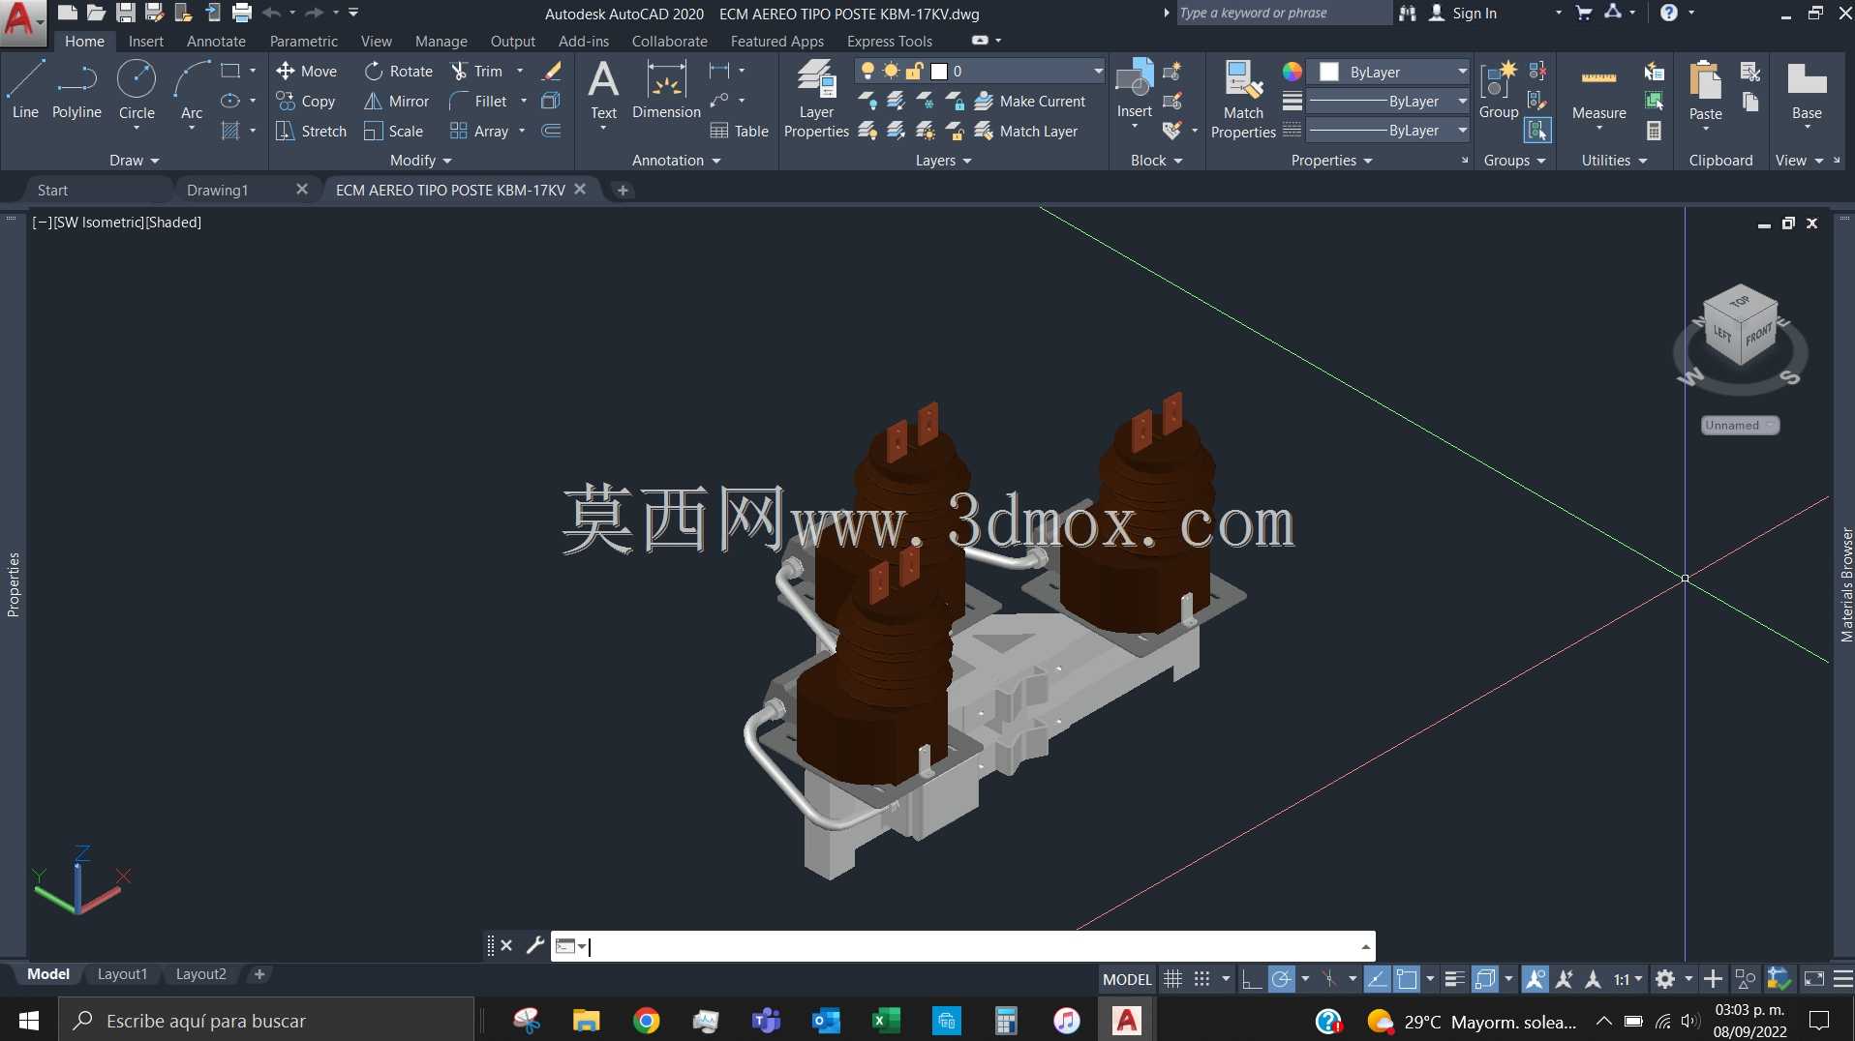The height and width of the screenshot is (1041, 1855).
Task: Click Match Properties tool
Action: pyautogui.click(x=1243, y=99)
